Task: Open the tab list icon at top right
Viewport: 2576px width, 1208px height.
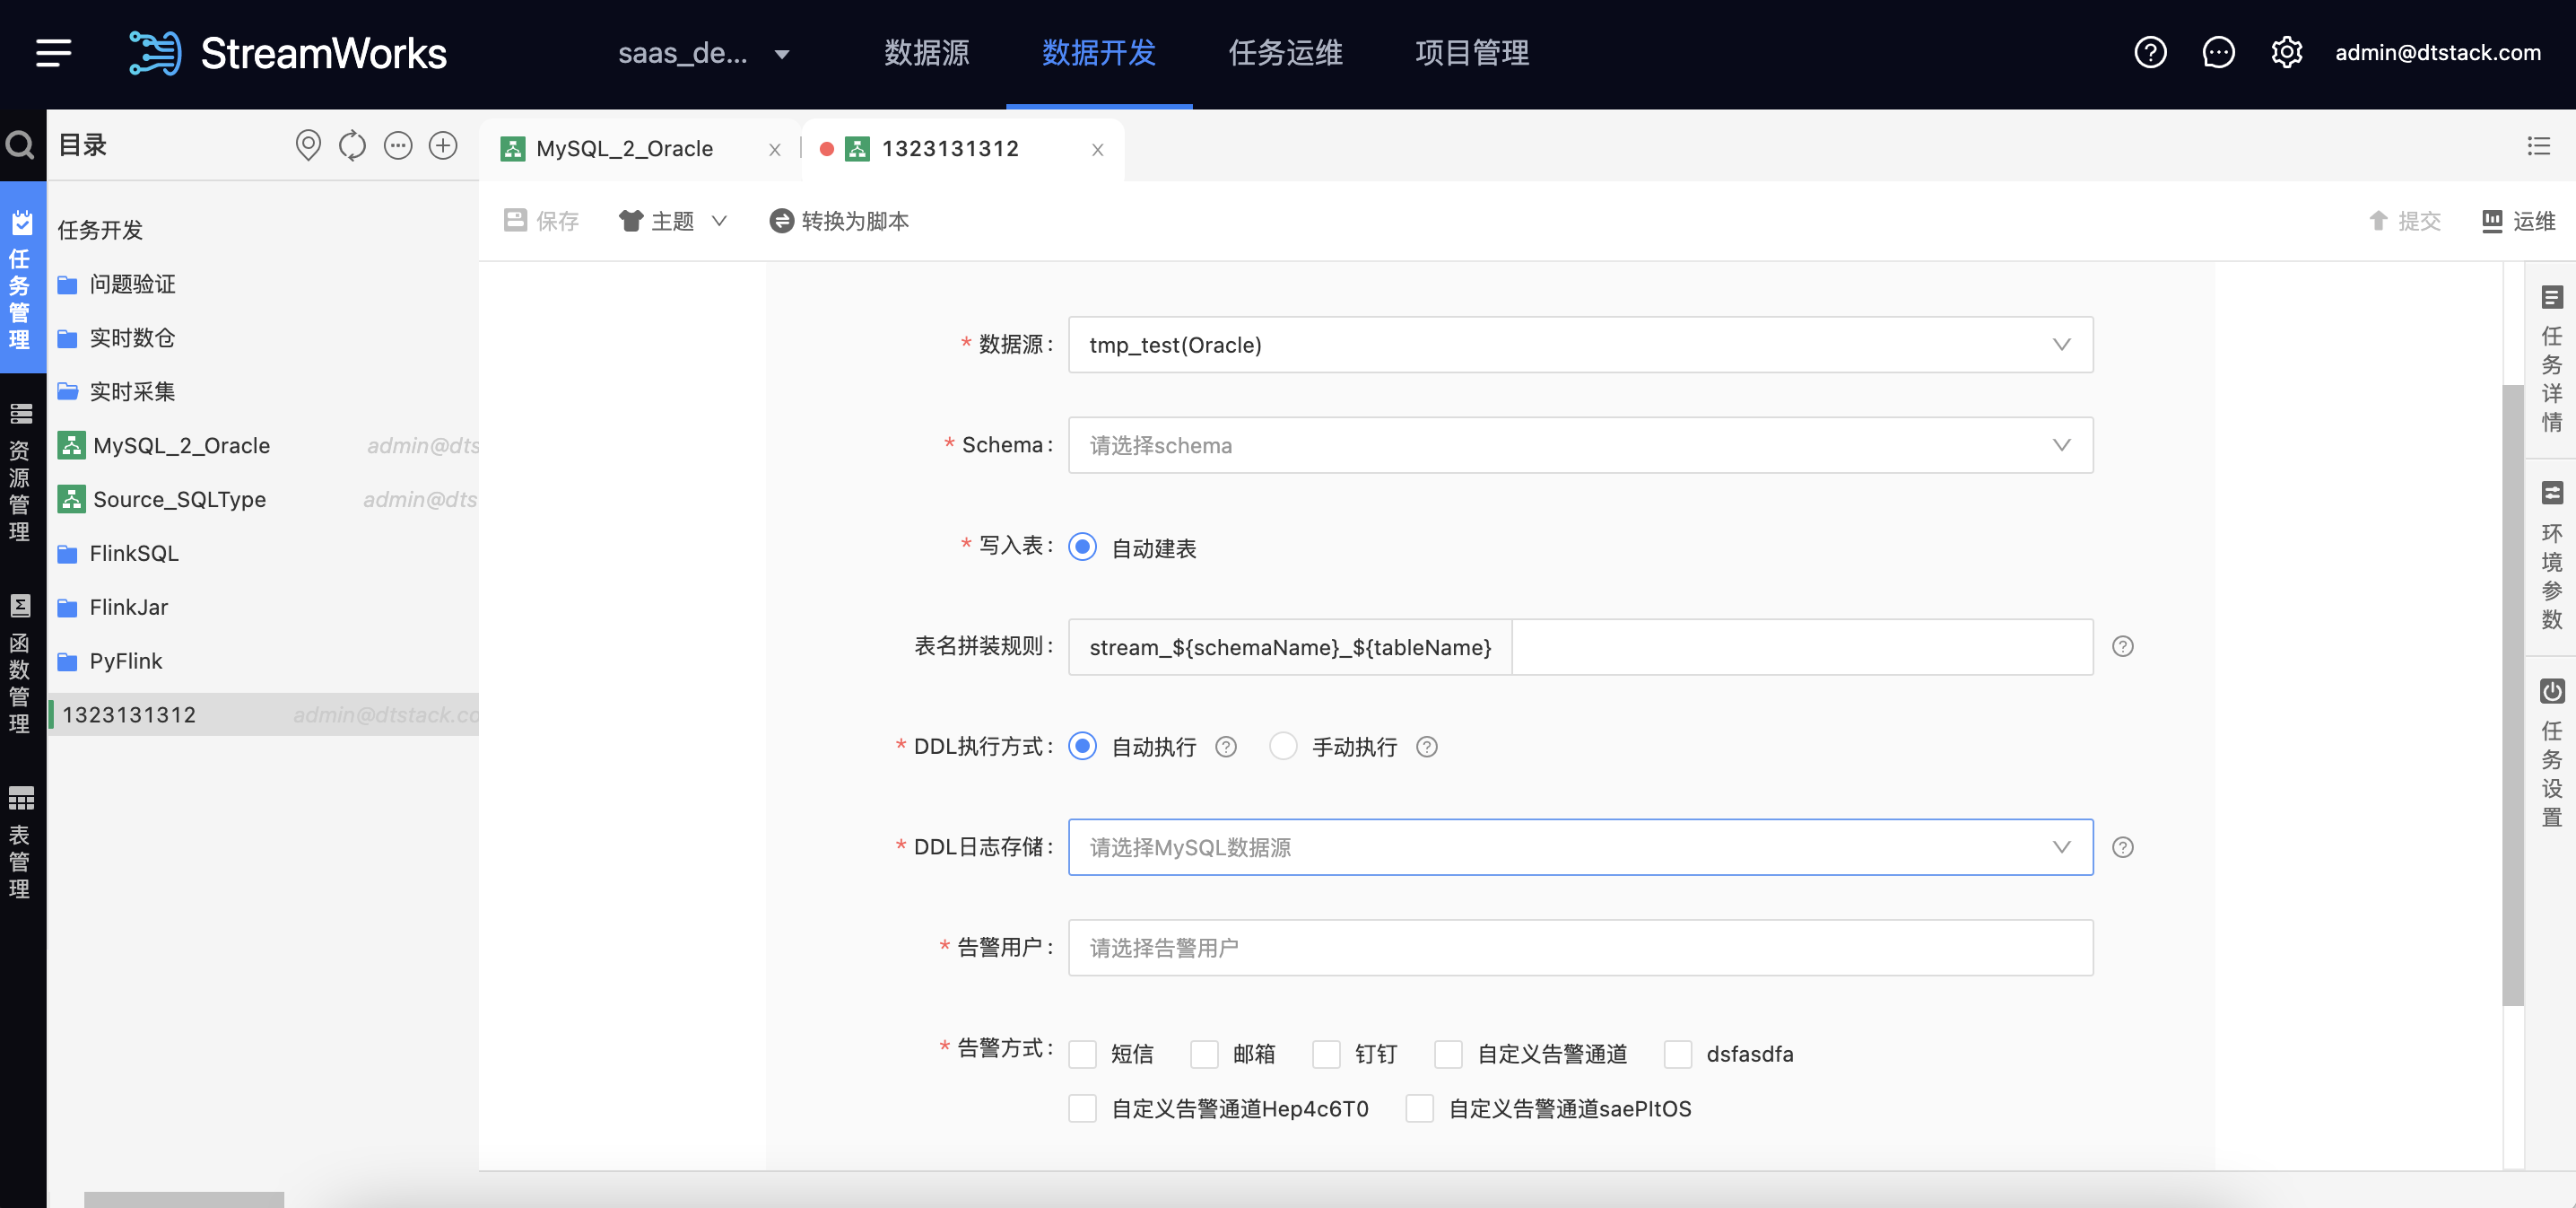Action: click(2538, 146)
